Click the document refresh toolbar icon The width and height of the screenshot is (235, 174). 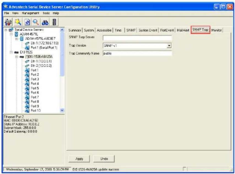(27, 22)
